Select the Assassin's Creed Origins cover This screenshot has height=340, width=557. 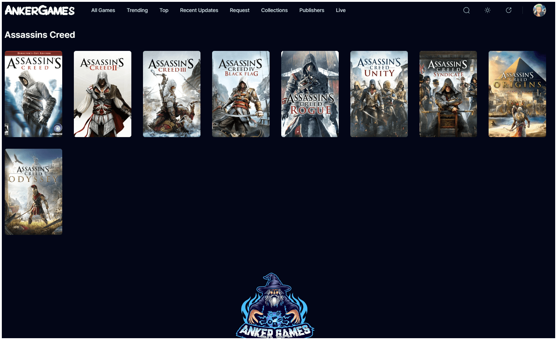click(517, 94)
